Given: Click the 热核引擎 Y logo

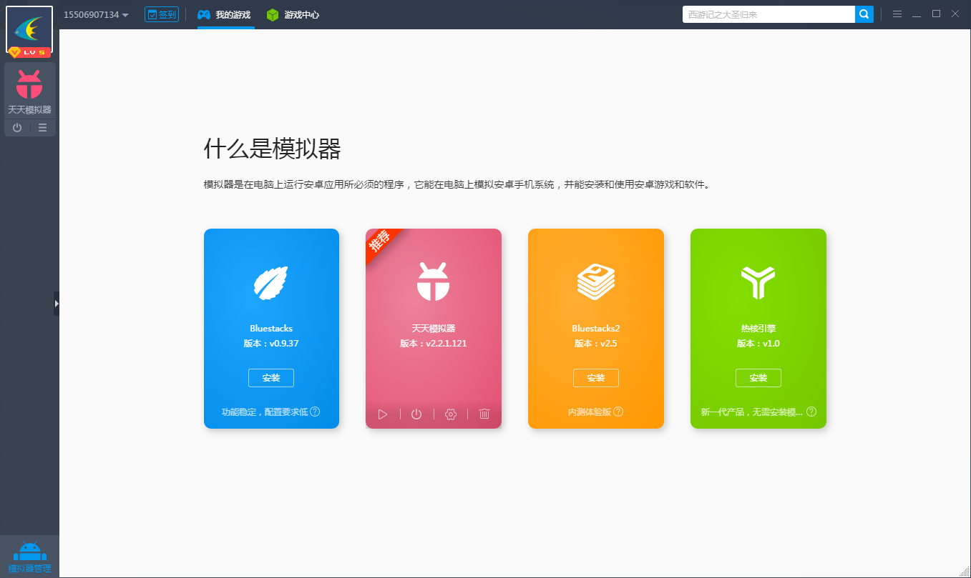Looking at the screenshot, I should pos(758,281).
